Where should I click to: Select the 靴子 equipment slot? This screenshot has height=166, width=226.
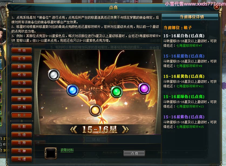[22, 115]
